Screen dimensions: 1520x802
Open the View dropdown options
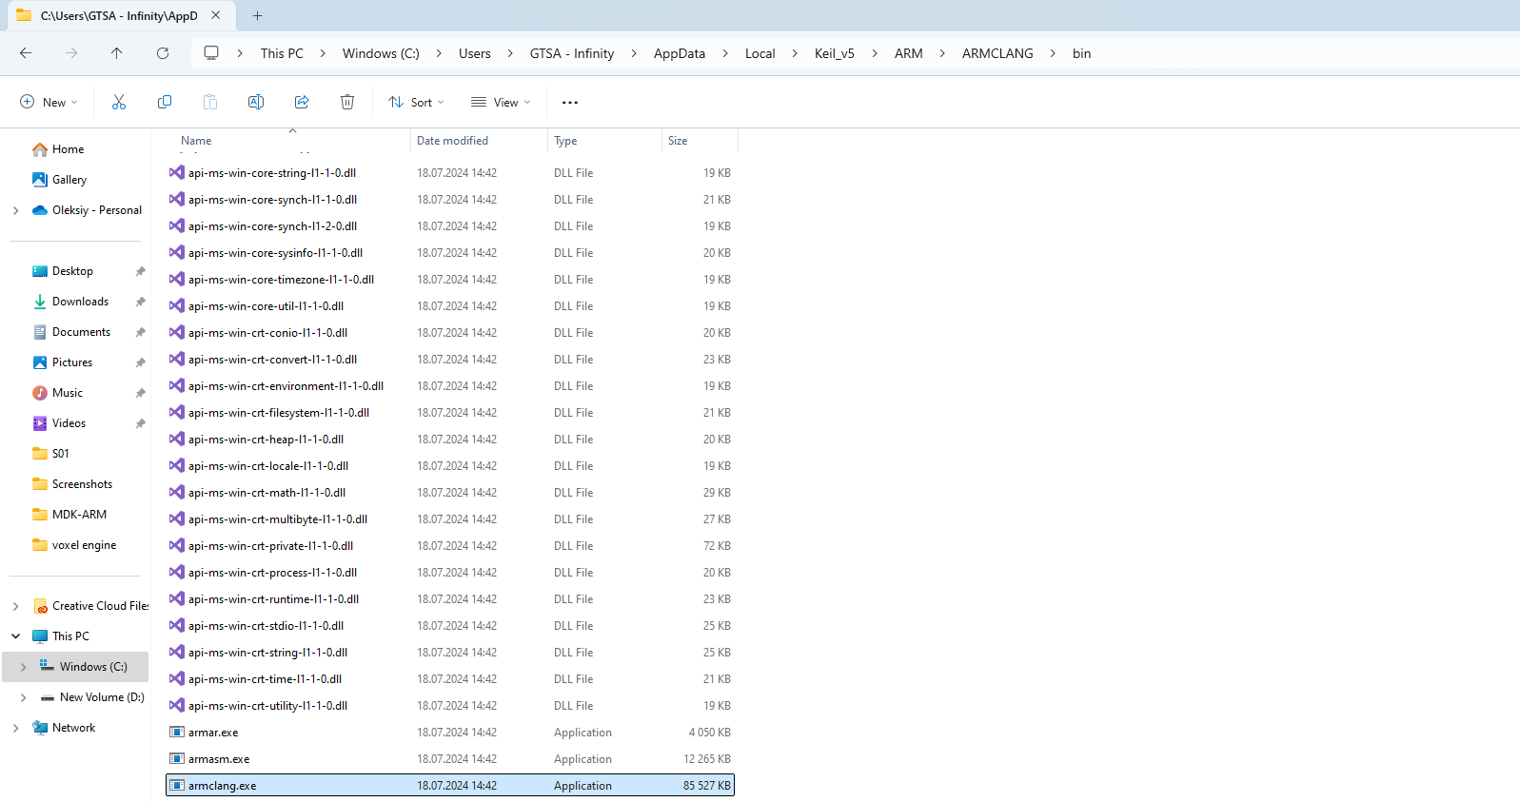point(501,102)
